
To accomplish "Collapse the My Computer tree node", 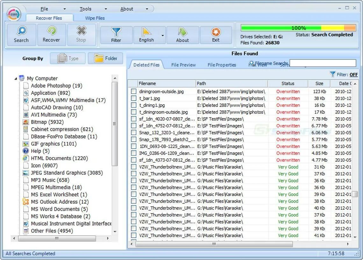I will pyautogui.click(x=16, y=79).
